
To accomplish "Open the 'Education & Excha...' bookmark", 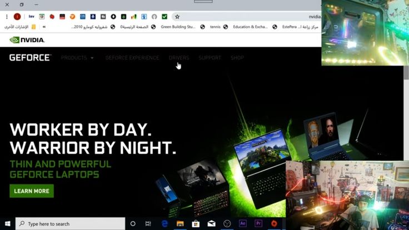I will tap(255, 27).
